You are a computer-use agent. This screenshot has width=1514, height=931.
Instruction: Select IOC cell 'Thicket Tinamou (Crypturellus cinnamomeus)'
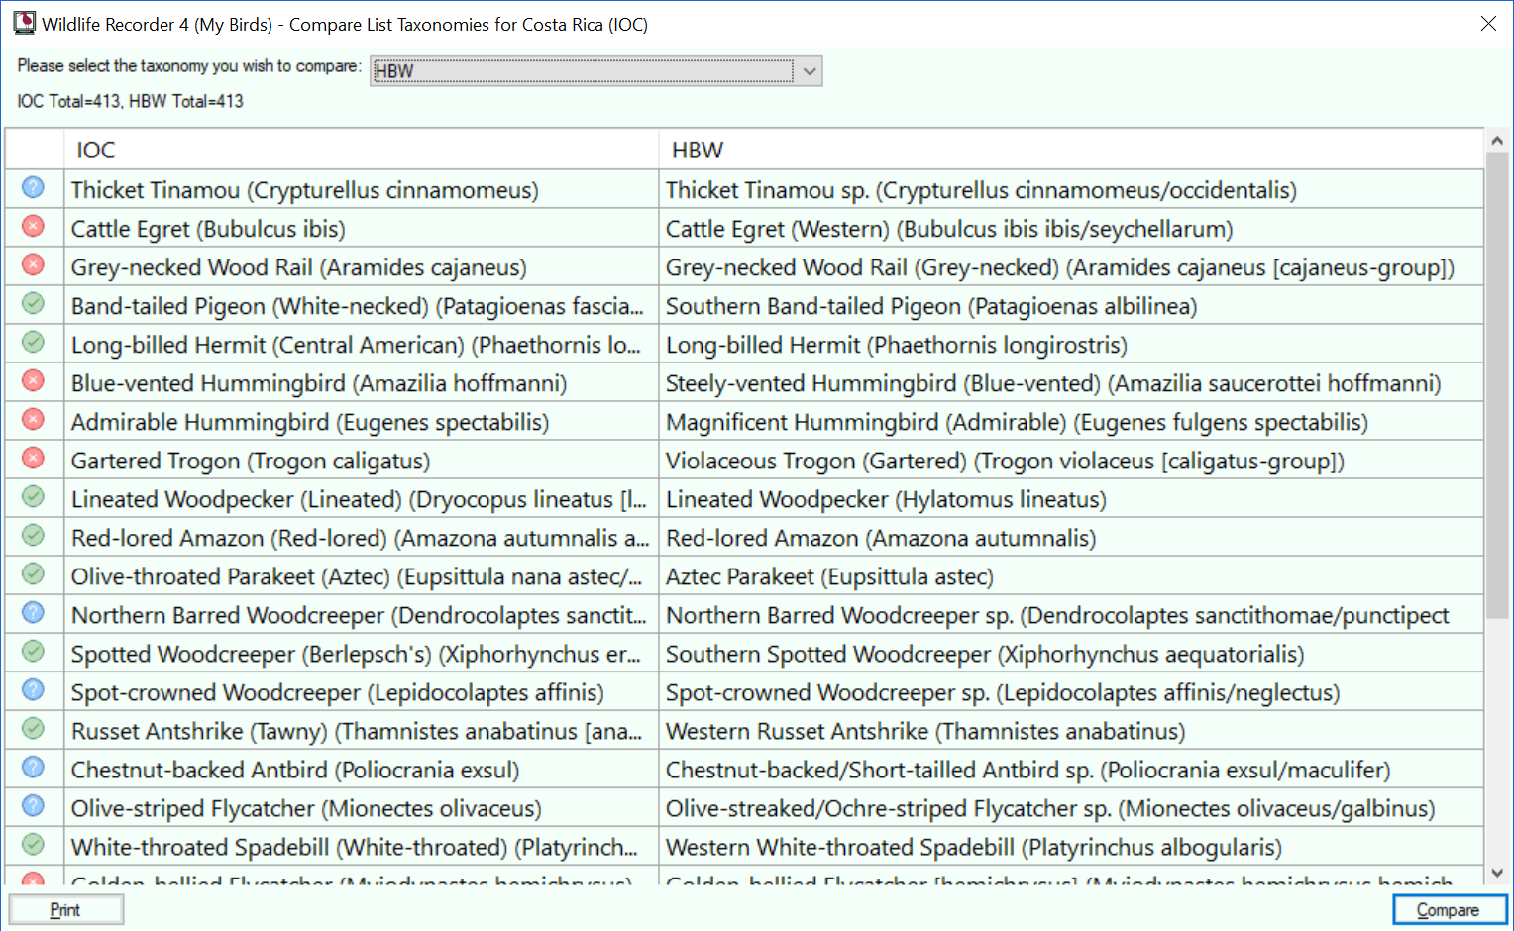click(362, 189)
